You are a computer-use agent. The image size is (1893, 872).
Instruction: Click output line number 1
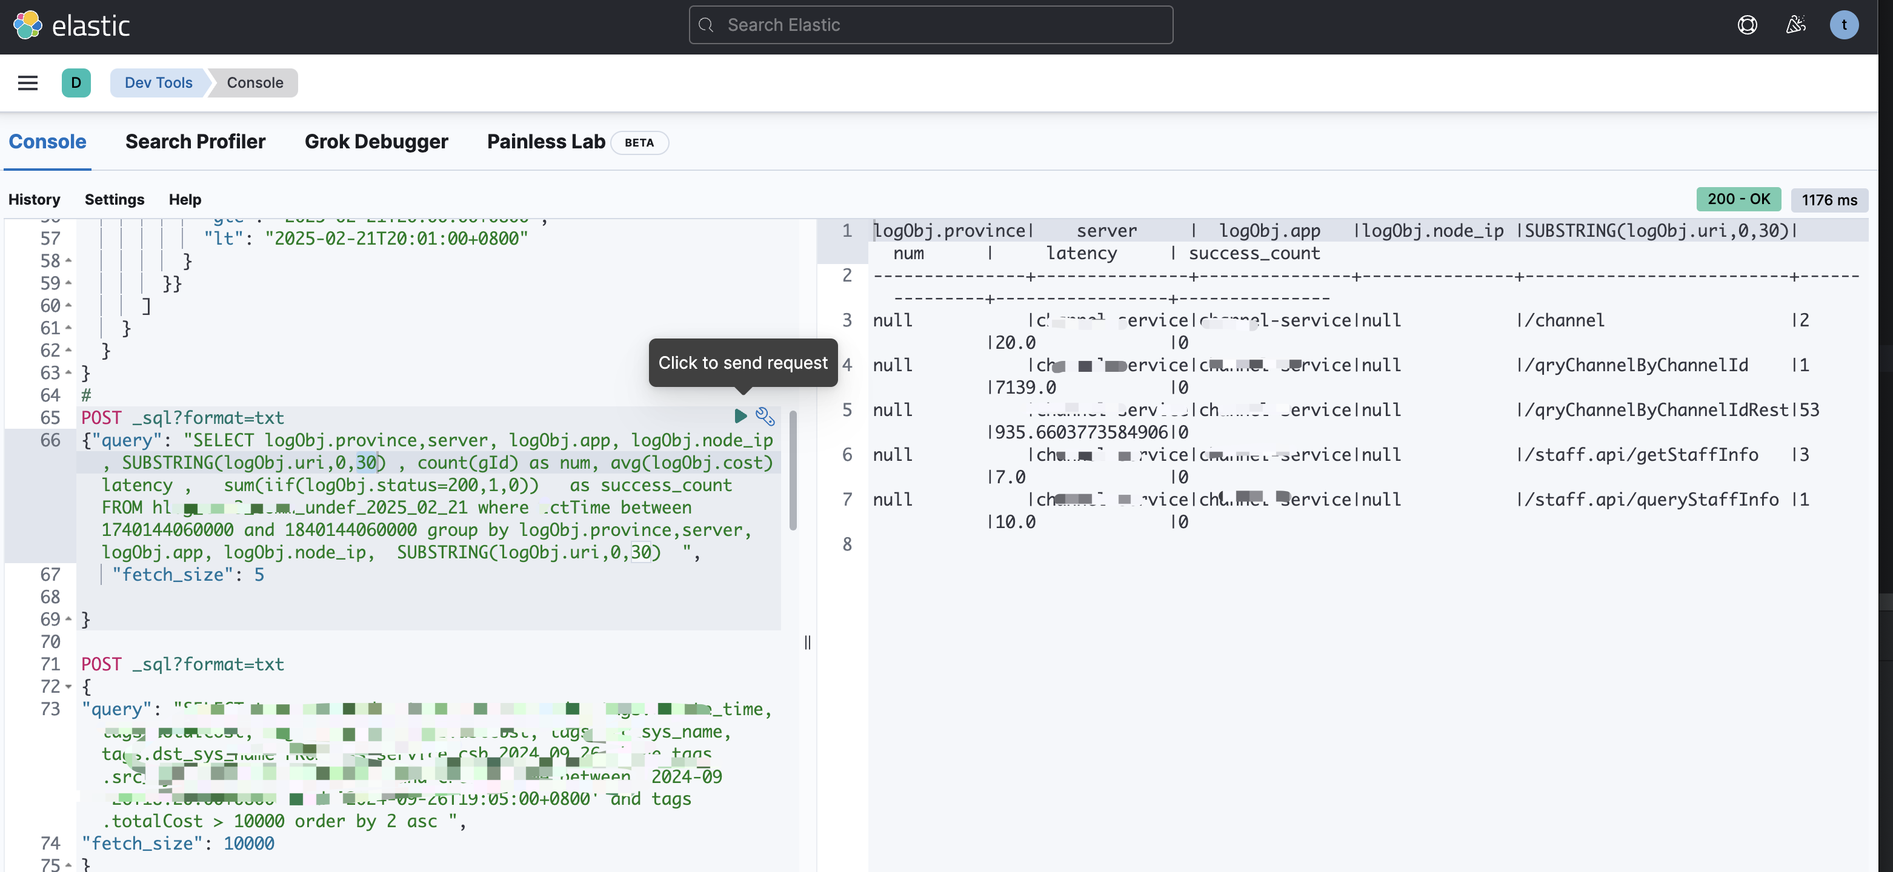pyautogui.click(x=847, y=231)
